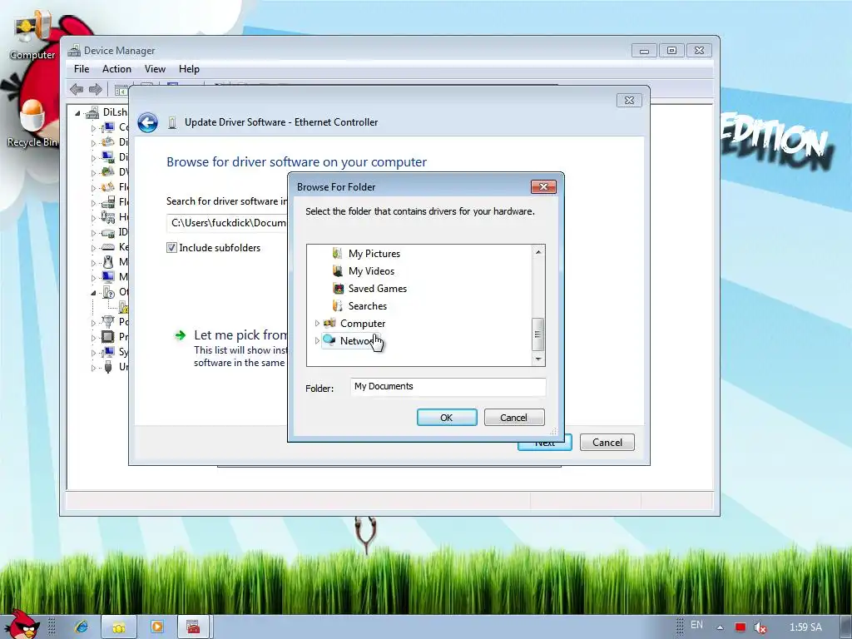Open the File menu
This screenshot has height=639, width=852.
point(82,69)
